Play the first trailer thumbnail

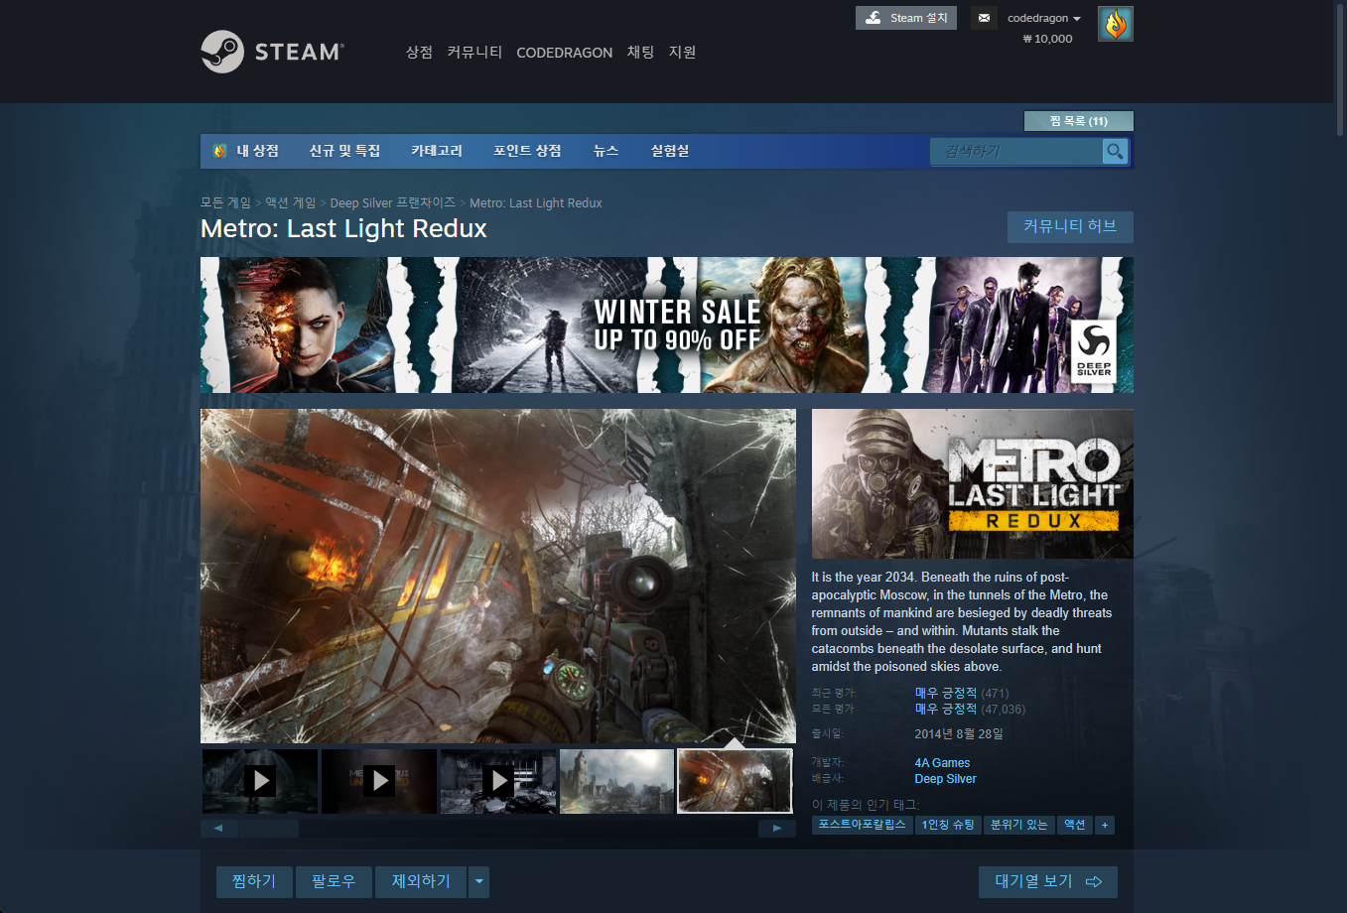[260, 782]
